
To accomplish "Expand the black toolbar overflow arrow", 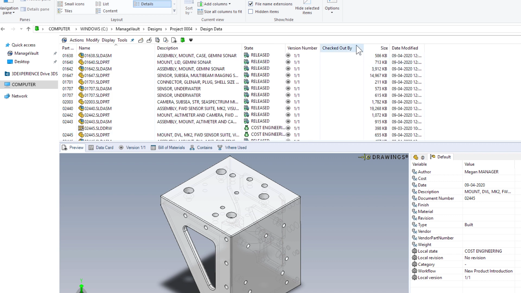I will [191, 40].
